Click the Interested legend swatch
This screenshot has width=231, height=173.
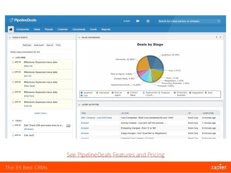click(97, 93)
